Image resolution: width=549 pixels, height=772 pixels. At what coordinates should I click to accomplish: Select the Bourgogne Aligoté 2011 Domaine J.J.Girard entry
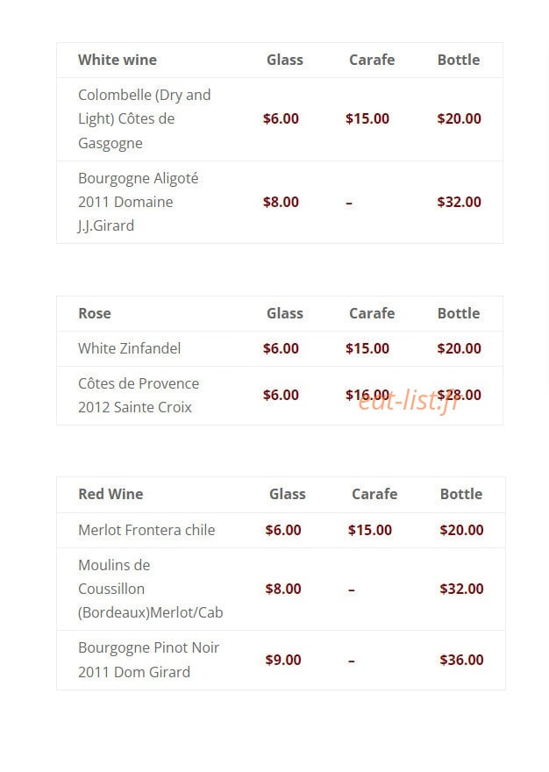click(x=139, y=202)
